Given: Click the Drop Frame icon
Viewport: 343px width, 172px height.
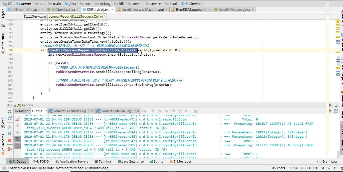Looking at the screenshot, I should [x=180, y=111].
